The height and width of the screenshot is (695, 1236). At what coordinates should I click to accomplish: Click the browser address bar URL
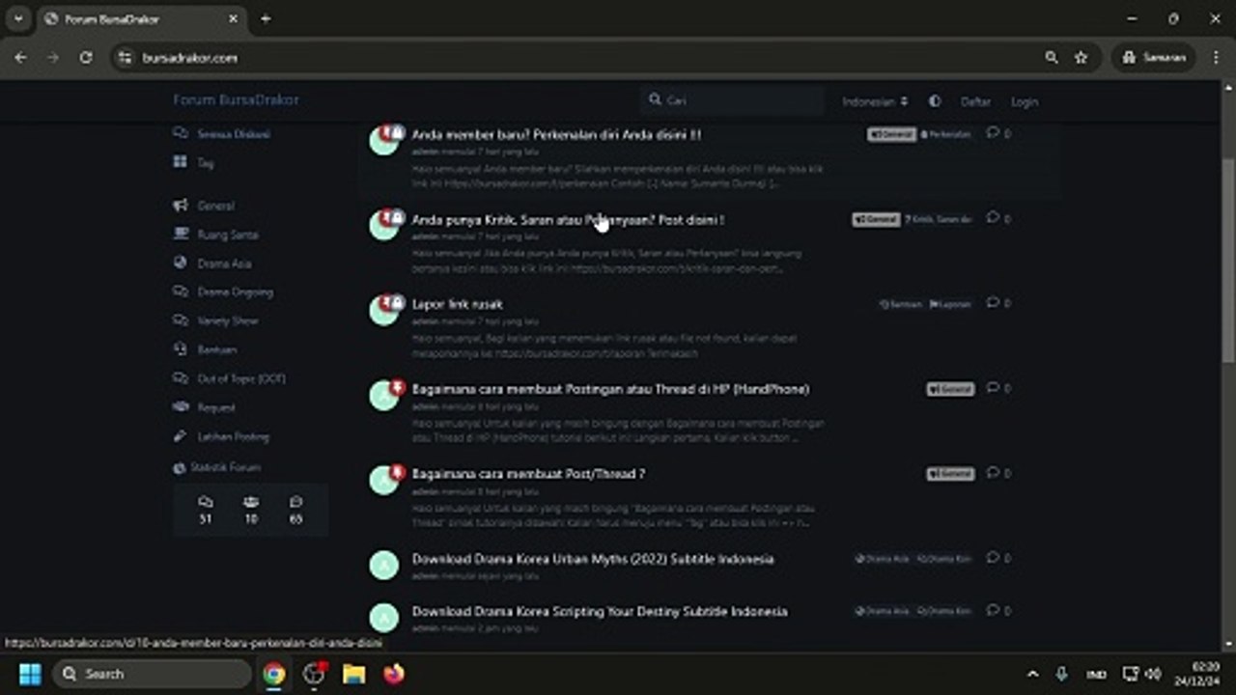[x=190, y=58]
